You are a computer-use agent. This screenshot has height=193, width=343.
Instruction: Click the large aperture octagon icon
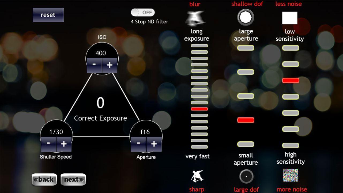[246, 17]
